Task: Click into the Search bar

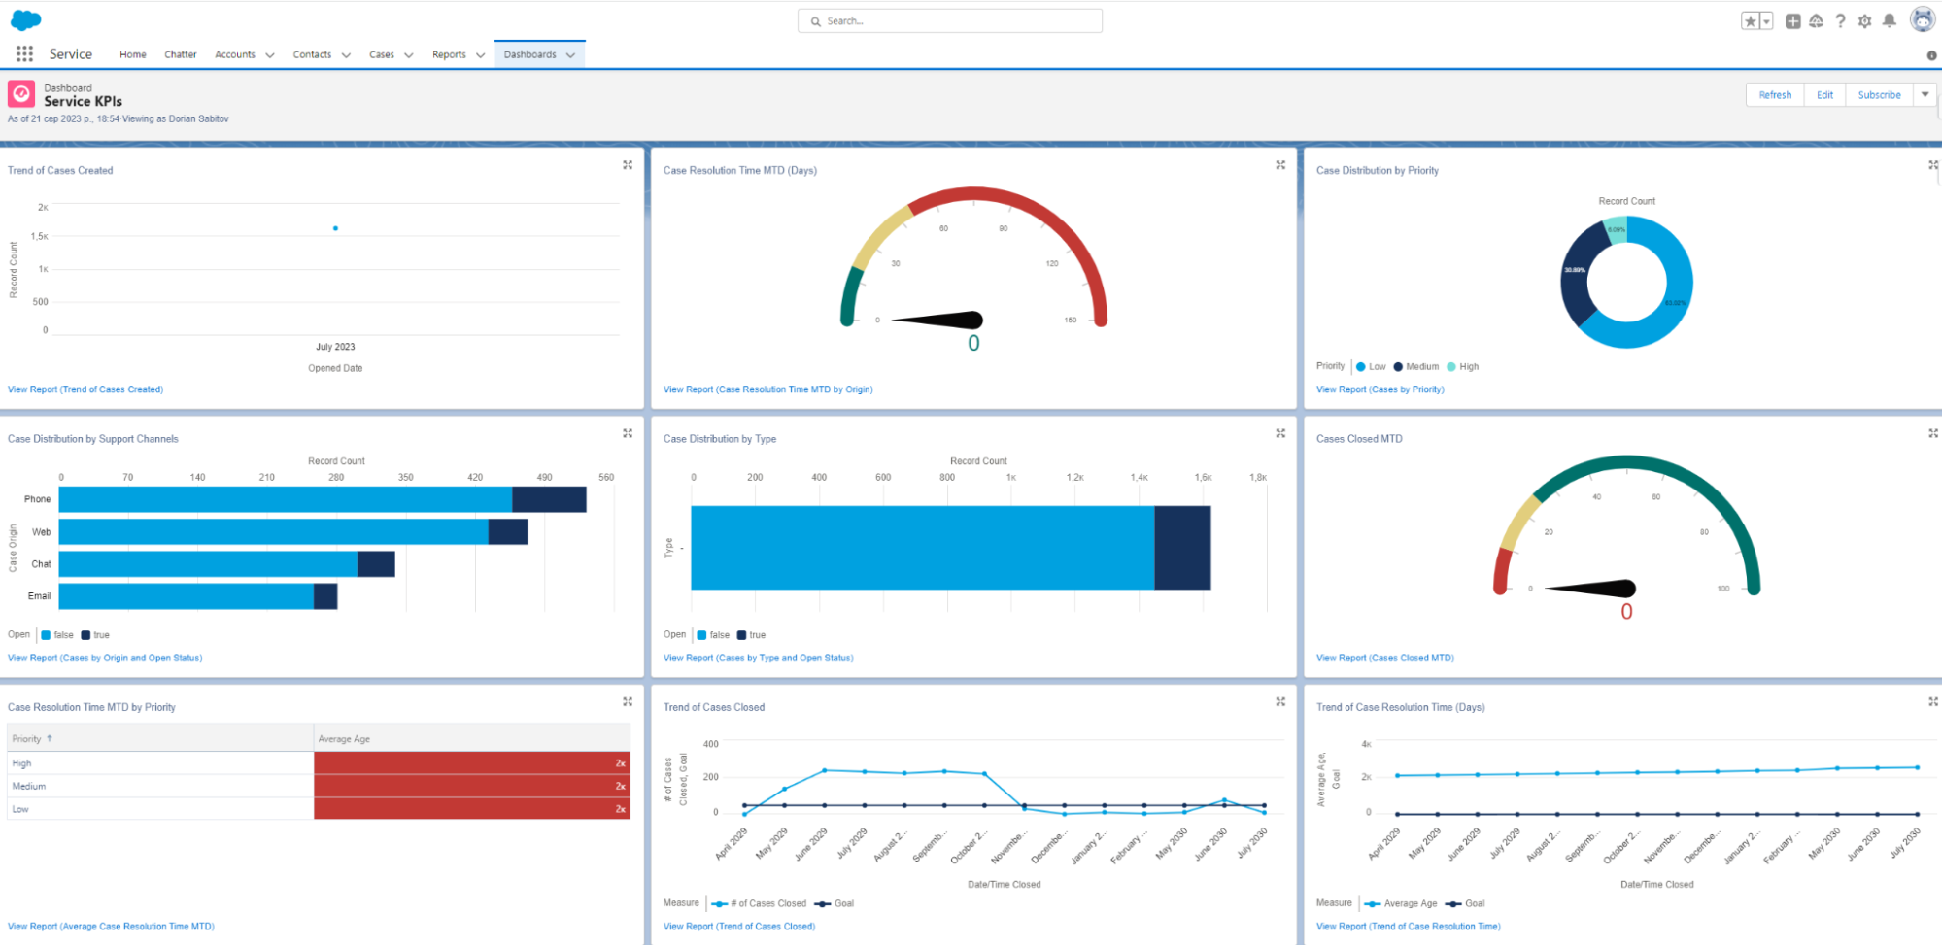Action: 948,20
